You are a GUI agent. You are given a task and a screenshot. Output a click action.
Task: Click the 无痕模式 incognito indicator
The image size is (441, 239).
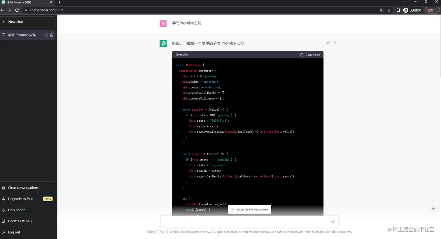(412, 10)
